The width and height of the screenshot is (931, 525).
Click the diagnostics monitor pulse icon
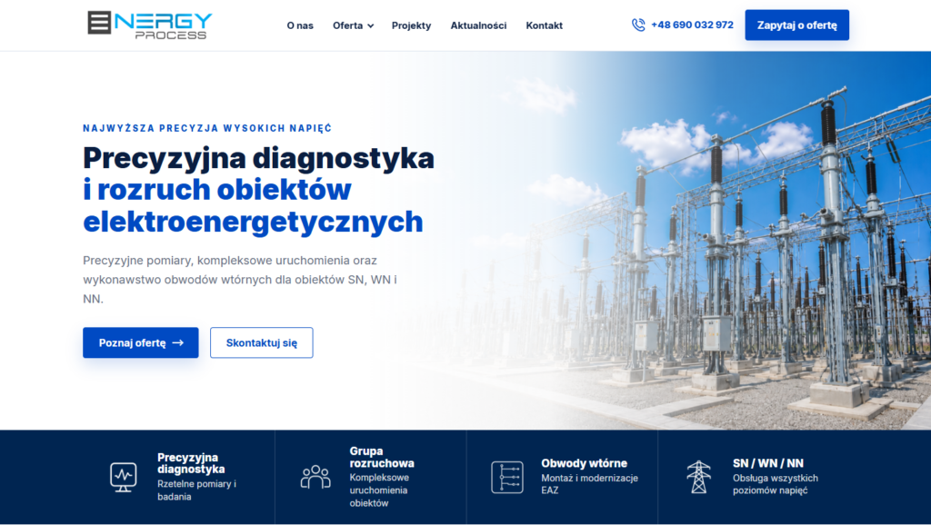124,477
